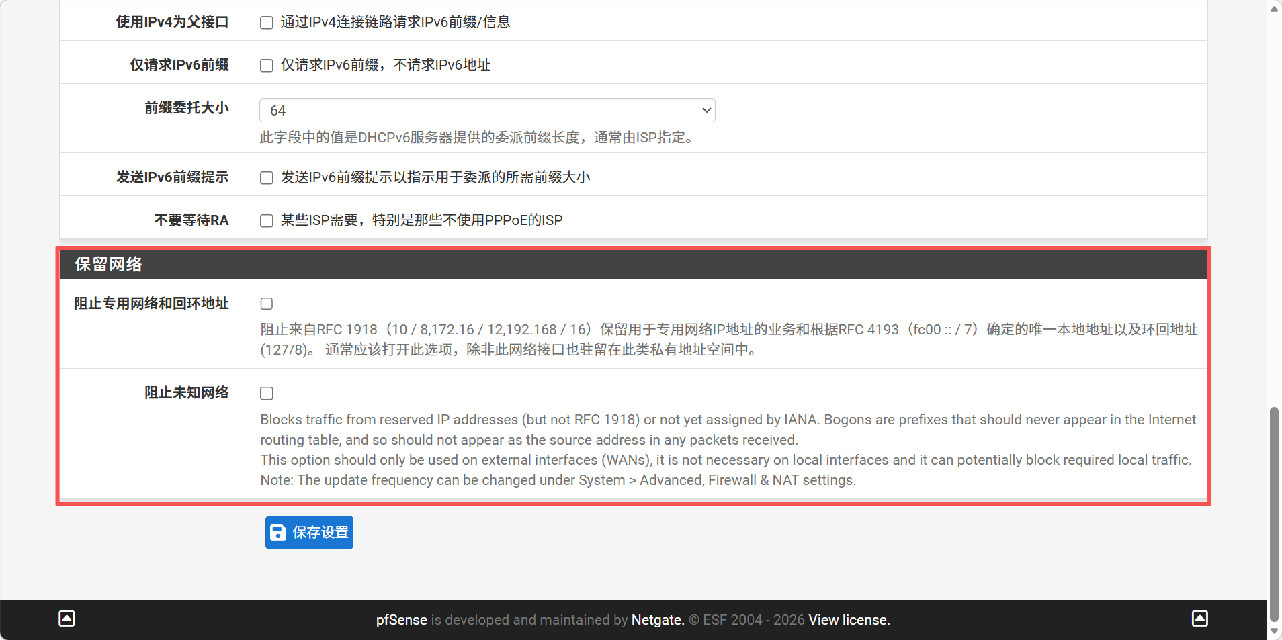Click label text 通过IPv4连接链路请求IPv6前缀/信息
The height and width of the screenshot is (640, 1282).
coord(395,22)
